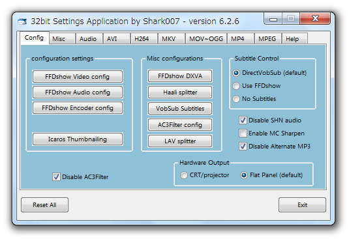Switch to the Config tab
349x239 pixels.
(35, 38)
